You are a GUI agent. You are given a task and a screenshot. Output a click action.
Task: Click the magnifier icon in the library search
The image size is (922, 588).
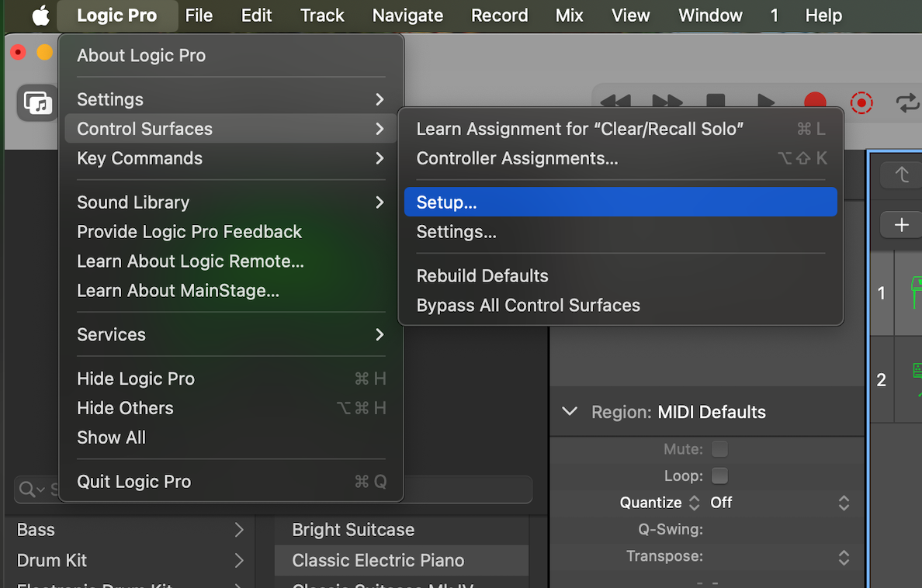[27, 489]
